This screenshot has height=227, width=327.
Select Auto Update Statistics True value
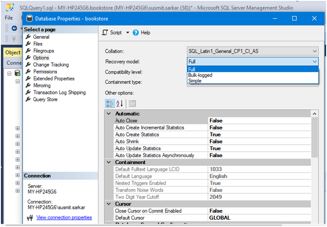click(259, 148)
